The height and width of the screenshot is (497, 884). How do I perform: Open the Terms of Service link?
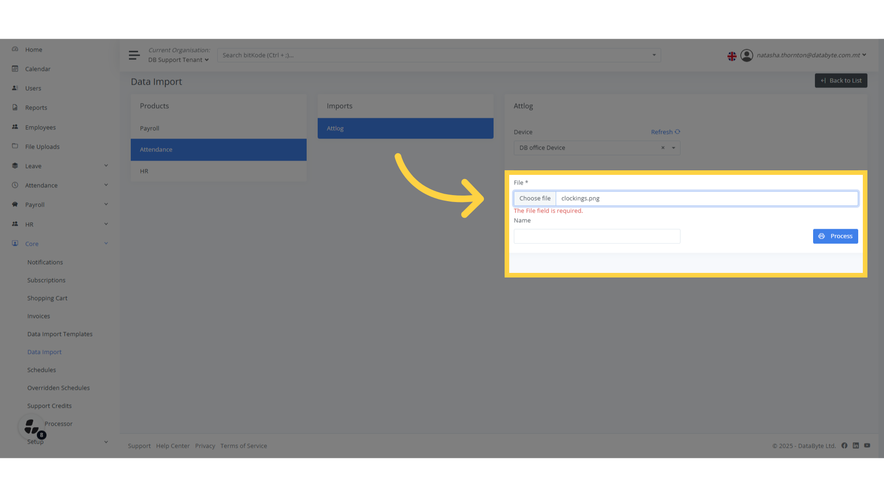[244, 445]
